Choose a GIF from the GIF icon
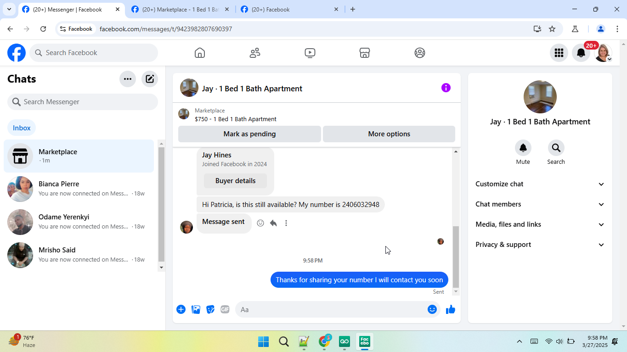 pyautogui.click(x=225, y=309)
